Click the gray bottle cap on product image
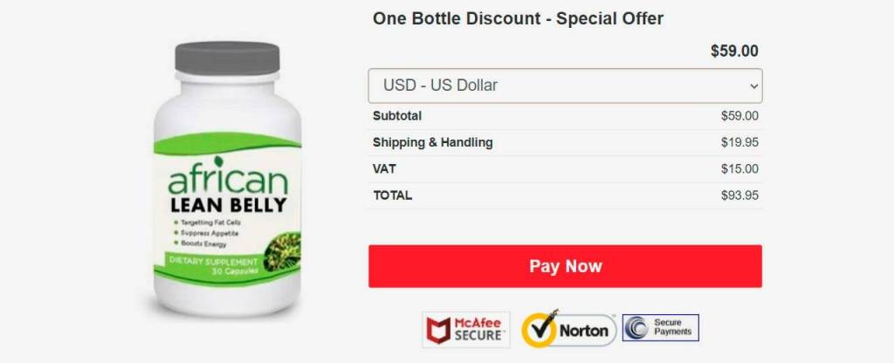894x363 pixels. point(228,58)
